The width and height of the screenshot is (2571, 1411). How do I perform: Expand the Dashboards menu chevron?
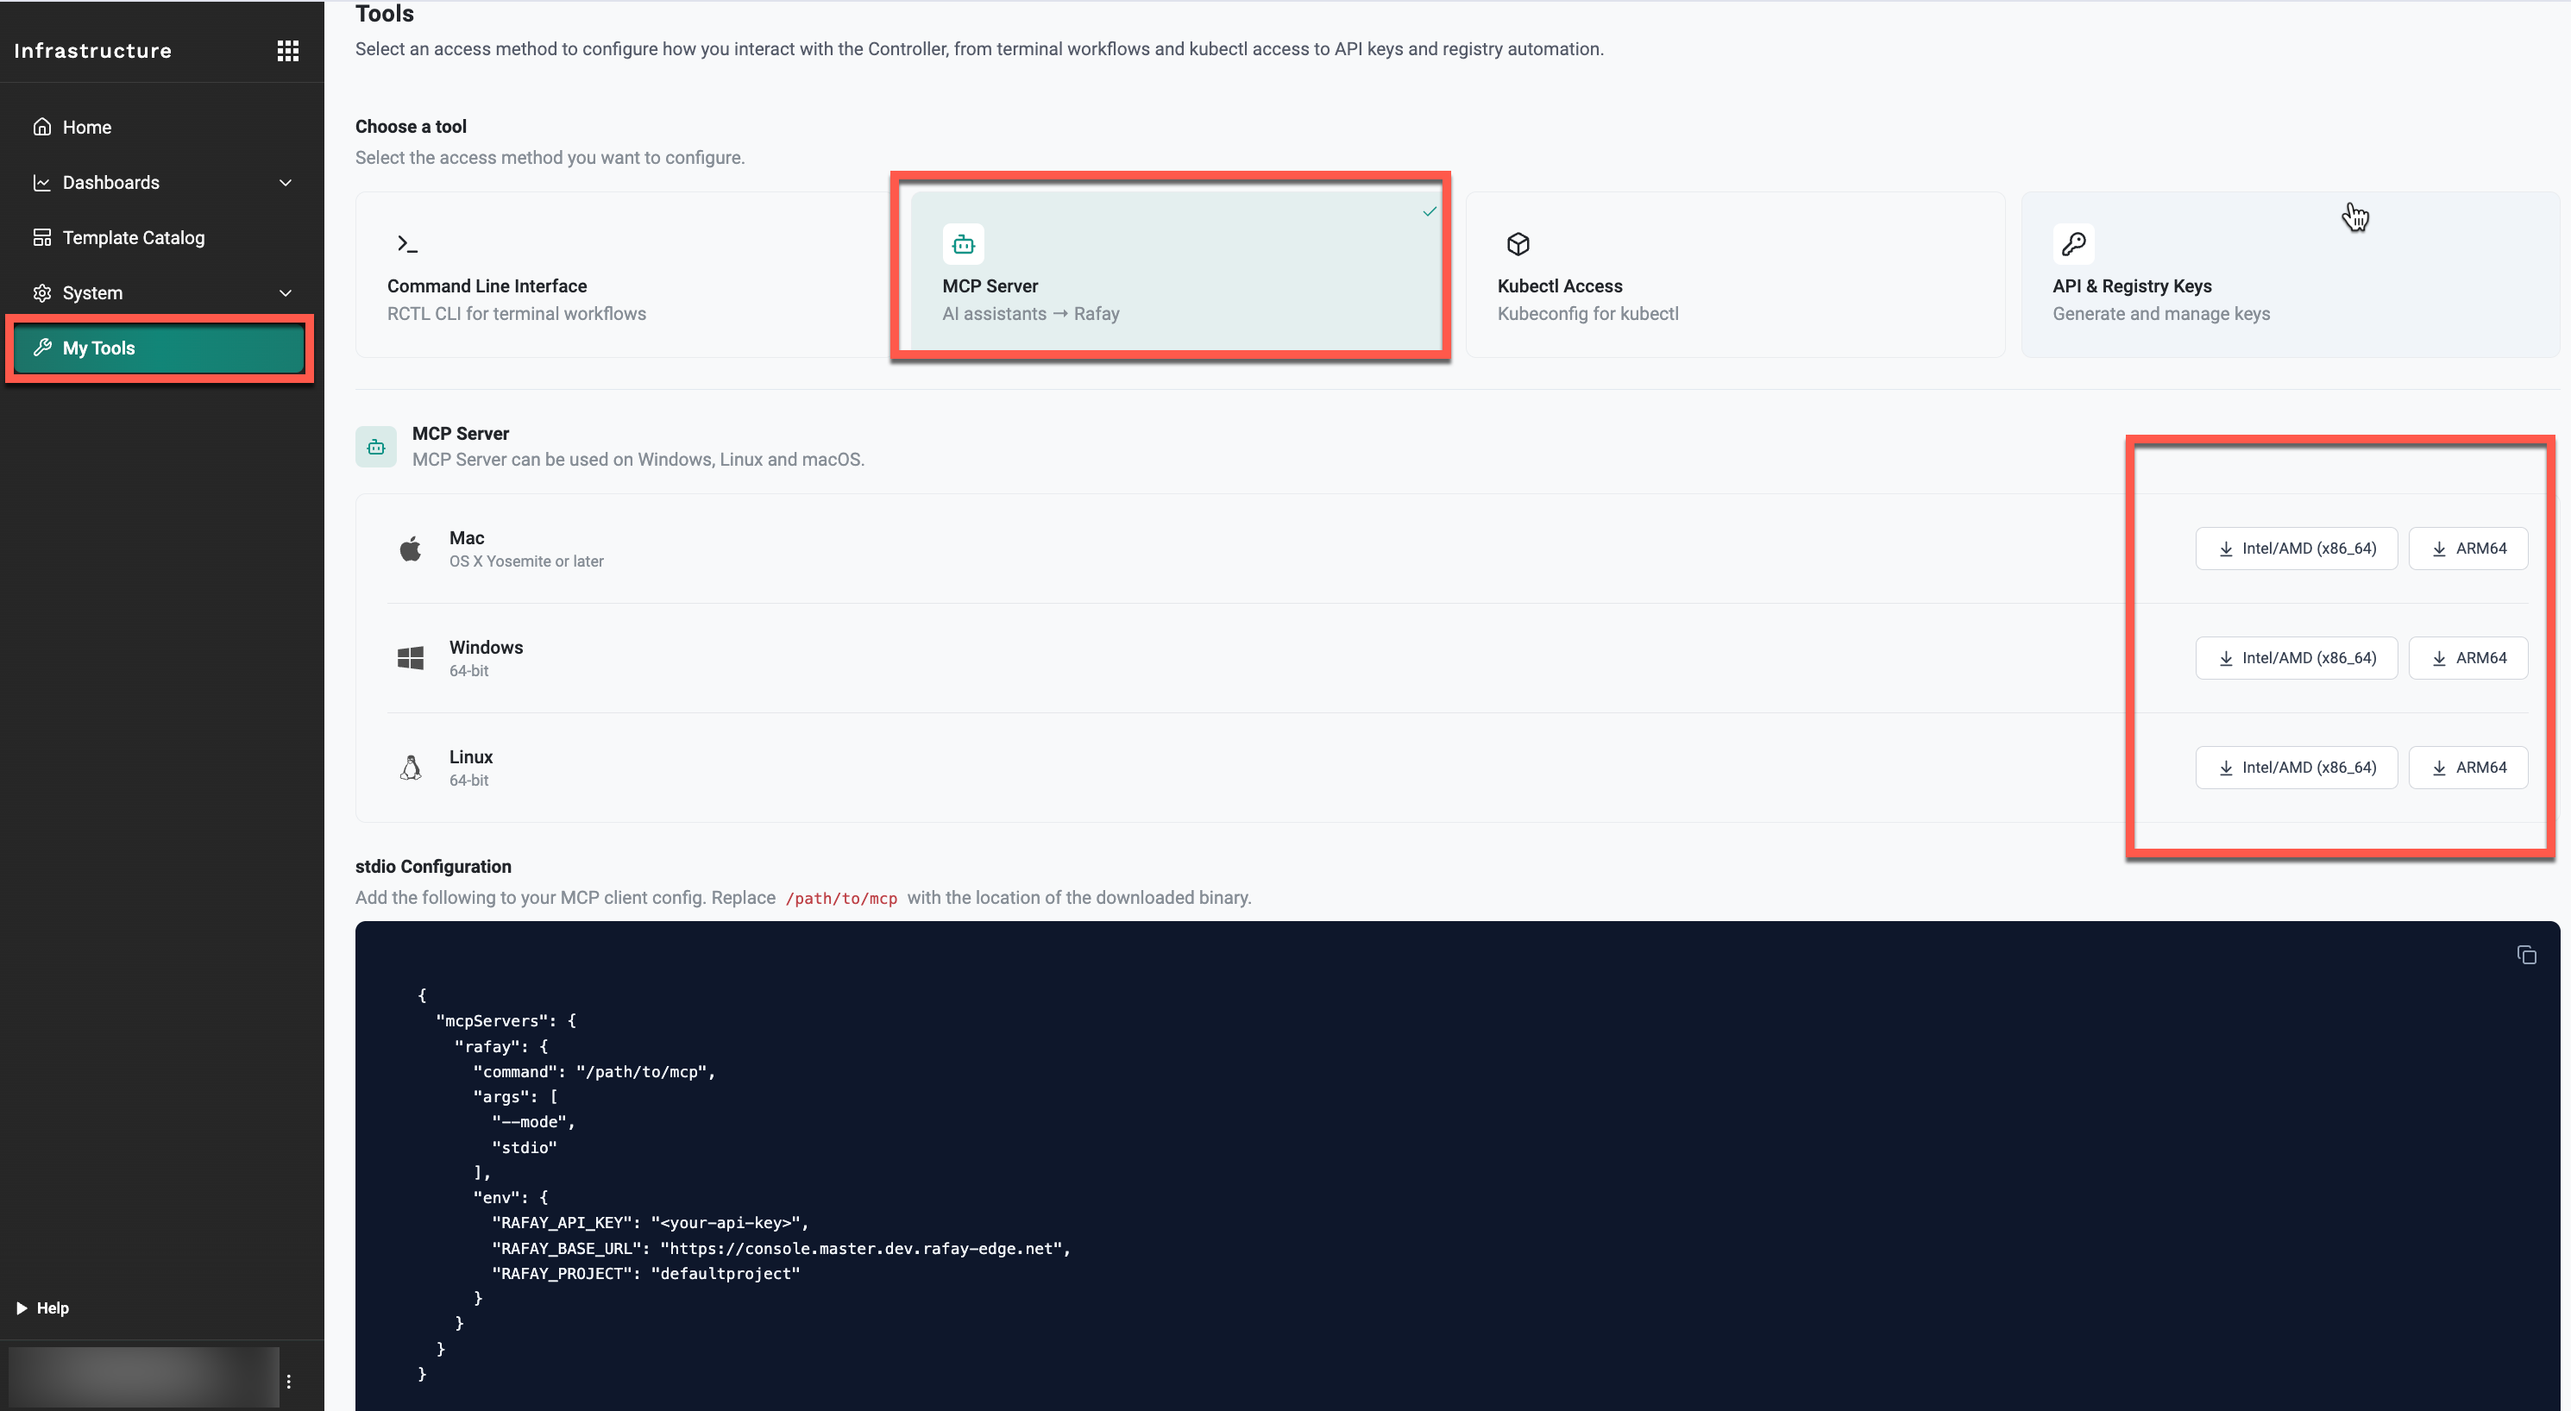coord(286,183)
